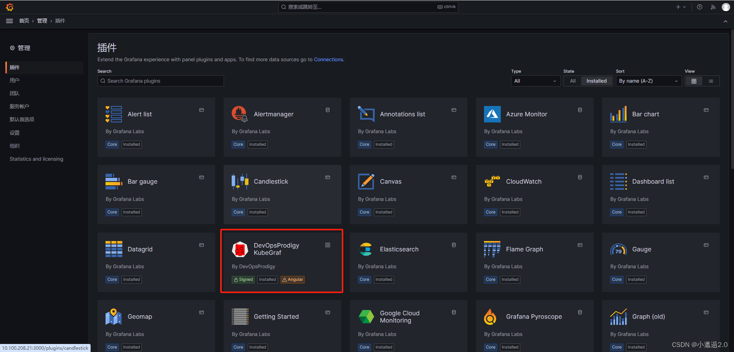Click the Canvas plugin title
This screenshot has width=734, height=352.
[x=391, y=181]
